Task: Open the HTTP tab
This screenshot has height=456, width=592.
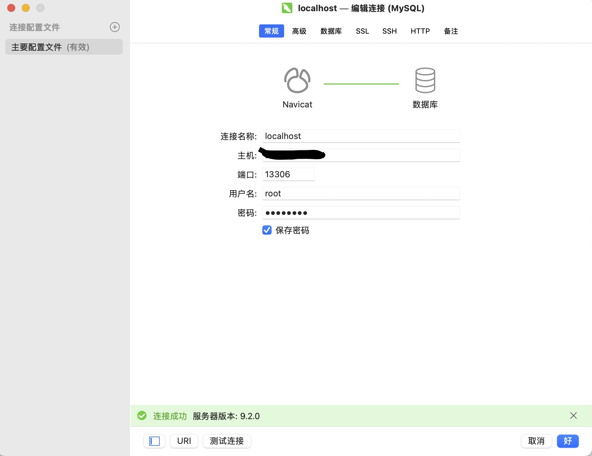Action: coord(420,31)
